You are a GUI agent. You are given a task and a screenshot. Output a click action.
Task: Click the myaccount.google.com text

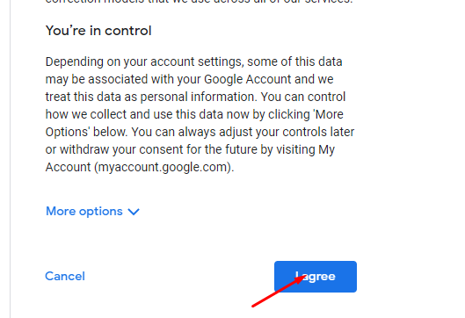tap(163, 168)
